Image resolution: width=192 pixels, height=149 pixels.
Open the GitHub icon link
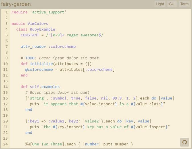tap(184, 142)
